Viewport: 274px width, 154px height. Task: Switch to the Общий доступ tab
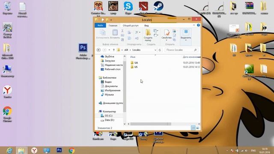pos(131,26)
